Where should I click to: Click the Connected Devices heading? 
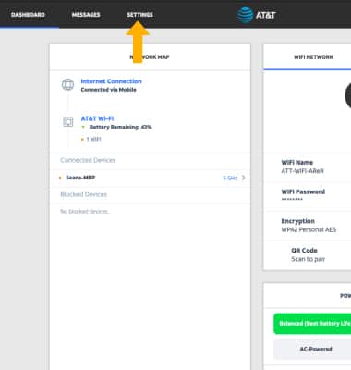(88, 160)
